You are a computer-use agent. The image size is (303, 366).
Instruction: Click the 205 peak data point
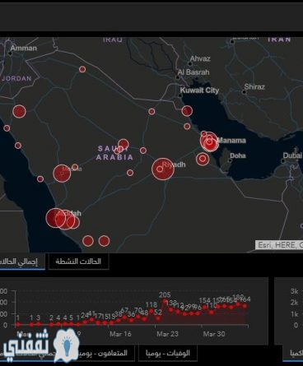pyautogui.click(x=165, y=301)
